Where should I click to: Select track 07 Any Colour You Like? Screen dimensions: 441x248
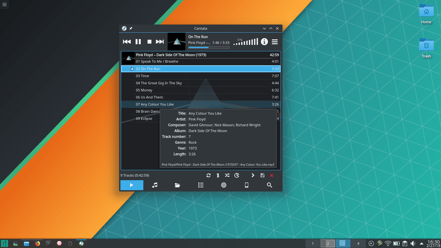tap(201, 104)
